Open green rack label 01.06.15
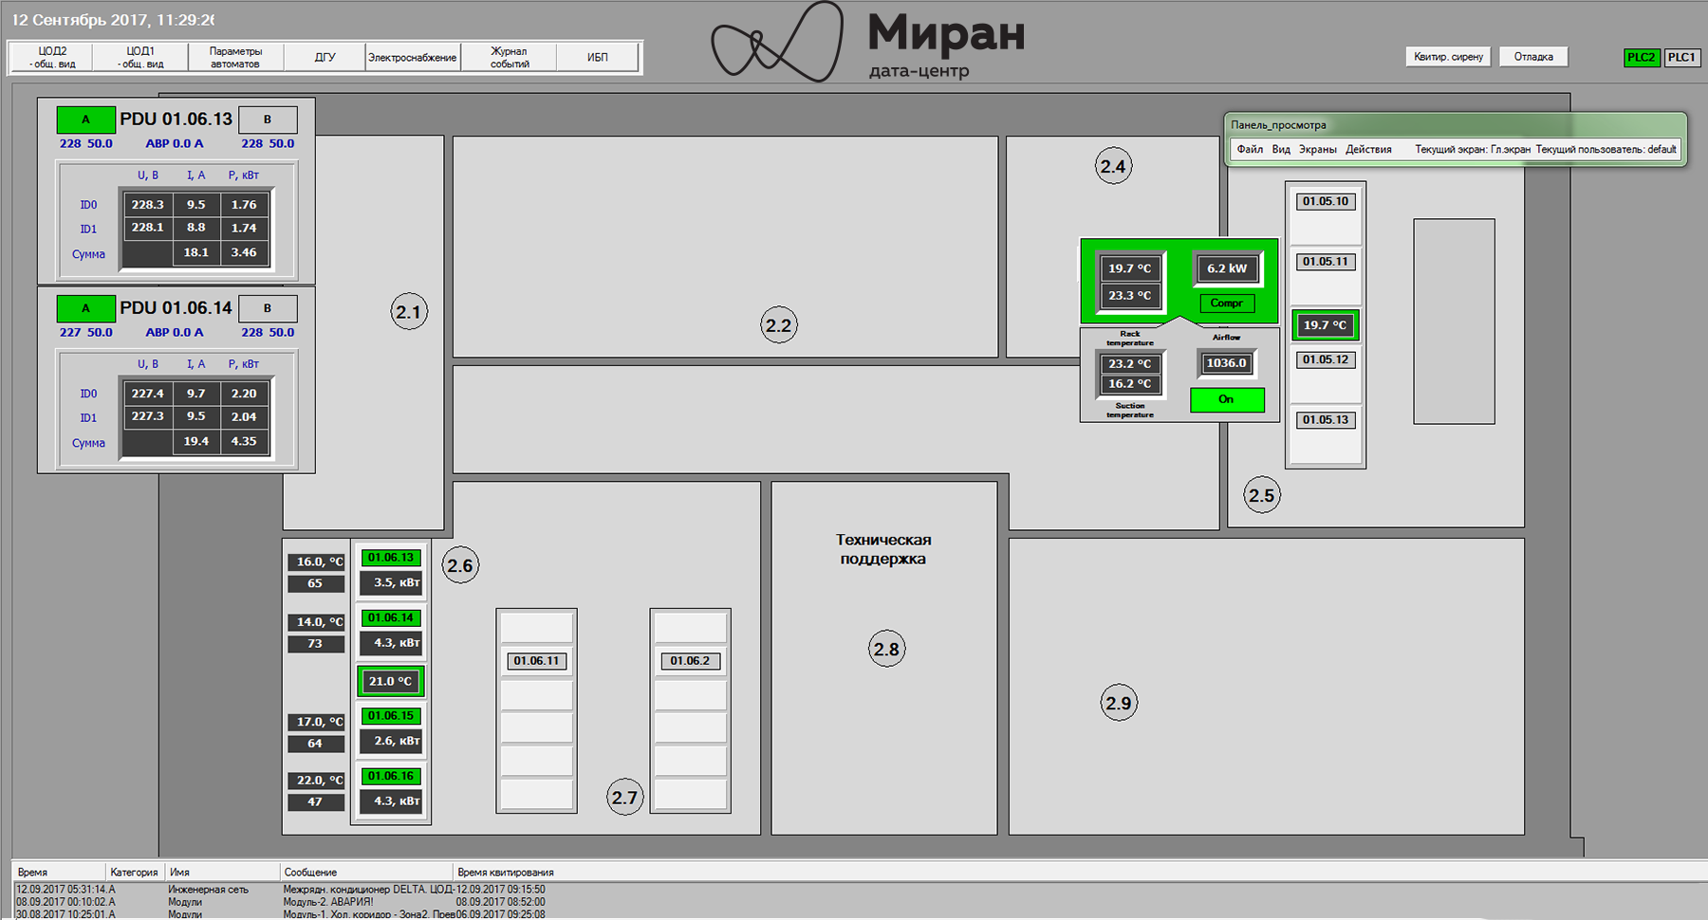This screenshot has height=920, width=1708. [x=391, y=716]
